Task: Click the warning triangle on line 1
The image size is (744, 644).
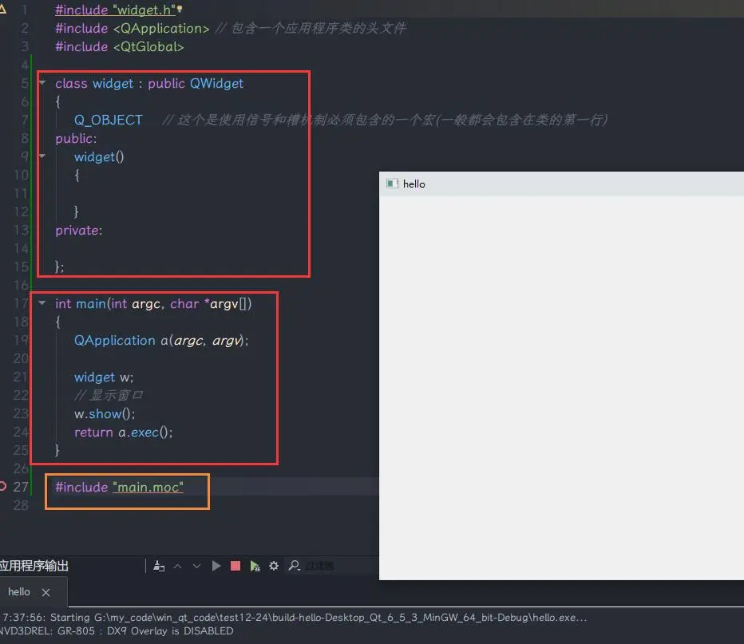Action: (x=3, y=9)
